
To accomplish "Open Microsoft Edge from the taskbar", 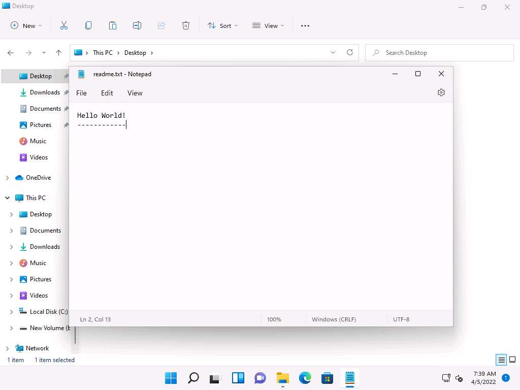I will coord(305,378).
